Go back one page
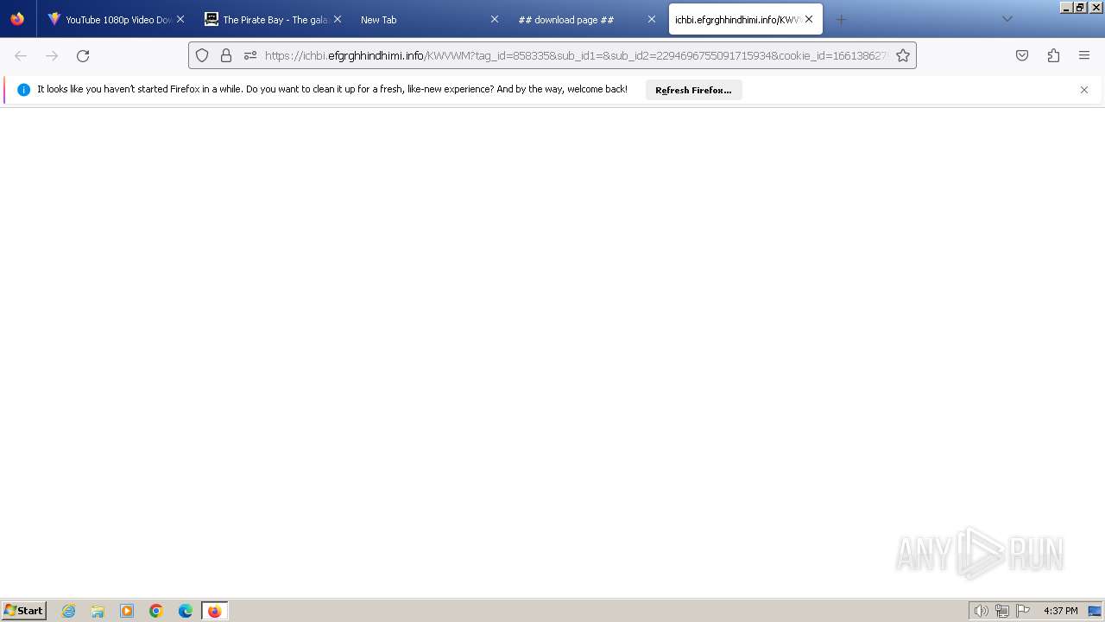The height and width of the screenshot is (622, 1105). tap(21, 55)
